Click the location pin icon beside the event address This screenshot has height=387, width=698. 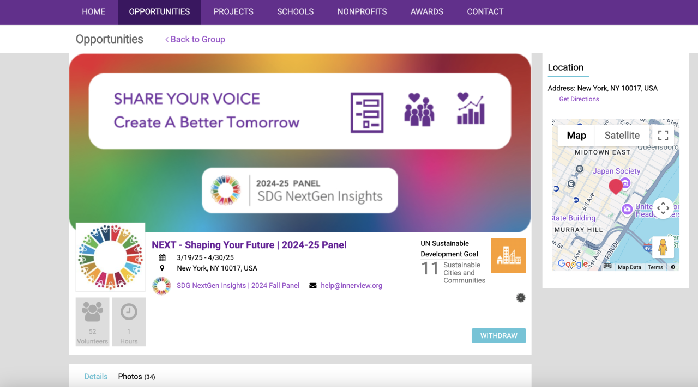click(x=162, y=268)
